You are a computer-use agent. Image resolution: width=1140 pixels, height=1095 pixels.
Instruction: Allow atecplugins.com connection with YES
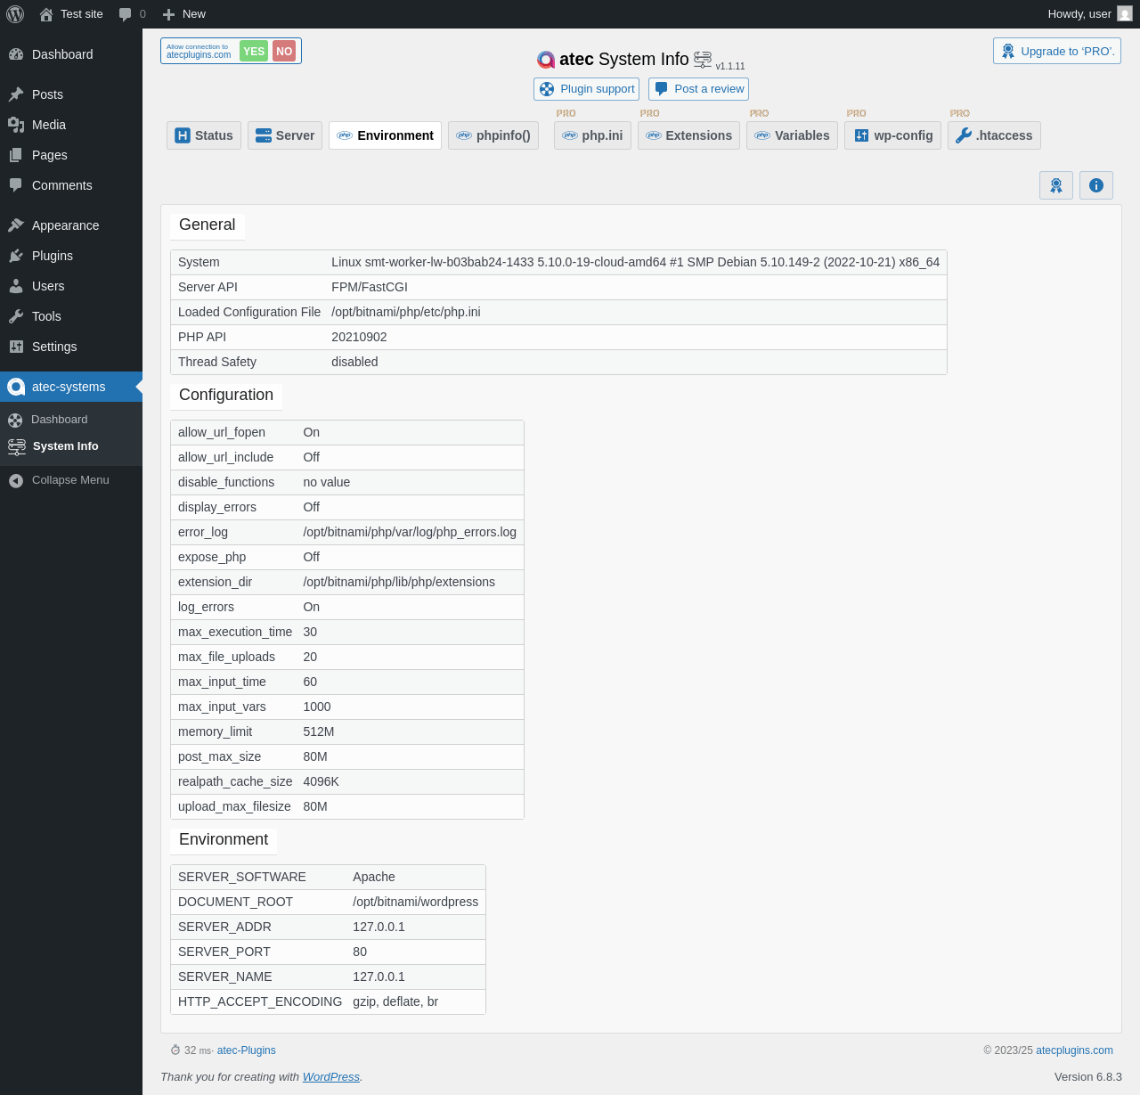coord(254,52)
